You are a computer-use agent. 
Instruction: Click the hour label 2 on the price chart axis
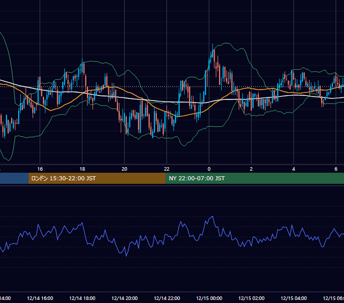click(x=251, y=169)
